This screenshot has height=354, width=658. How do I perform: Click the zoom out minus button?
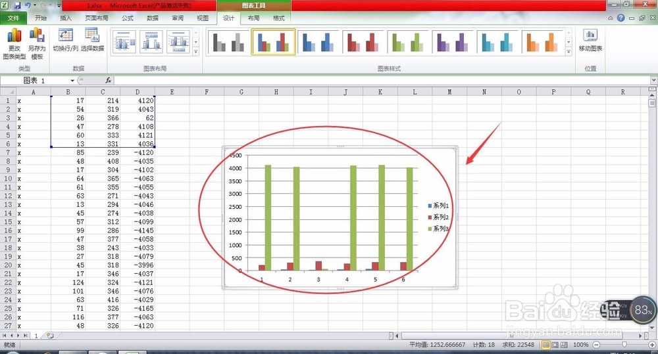596,345
